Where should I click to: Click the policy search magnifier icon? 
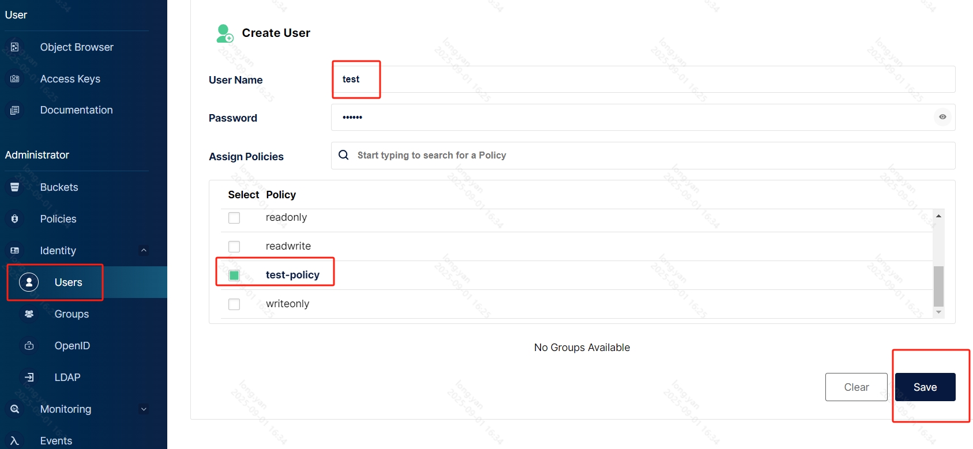tap(344, 155)
